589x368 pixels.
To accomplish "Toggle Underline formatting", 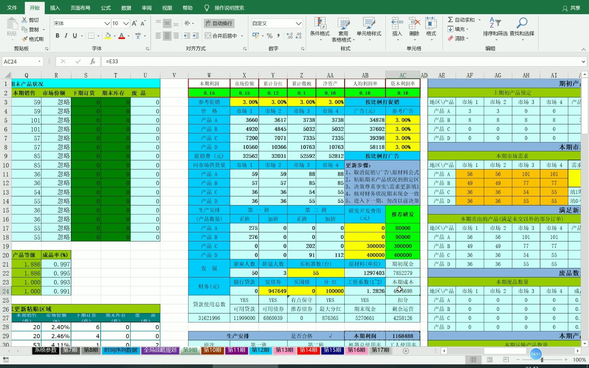I will (75, 36).
